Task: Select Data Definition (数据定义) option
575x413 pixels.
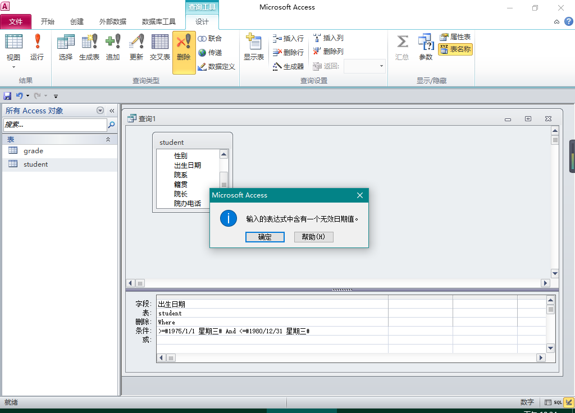Action: point(216,66)
